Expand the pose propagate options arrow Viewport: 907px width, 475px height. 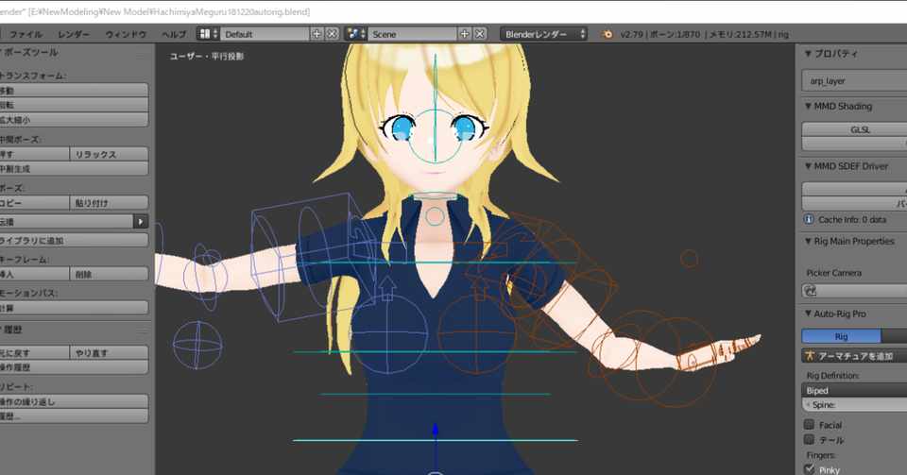tap(141, 221)
